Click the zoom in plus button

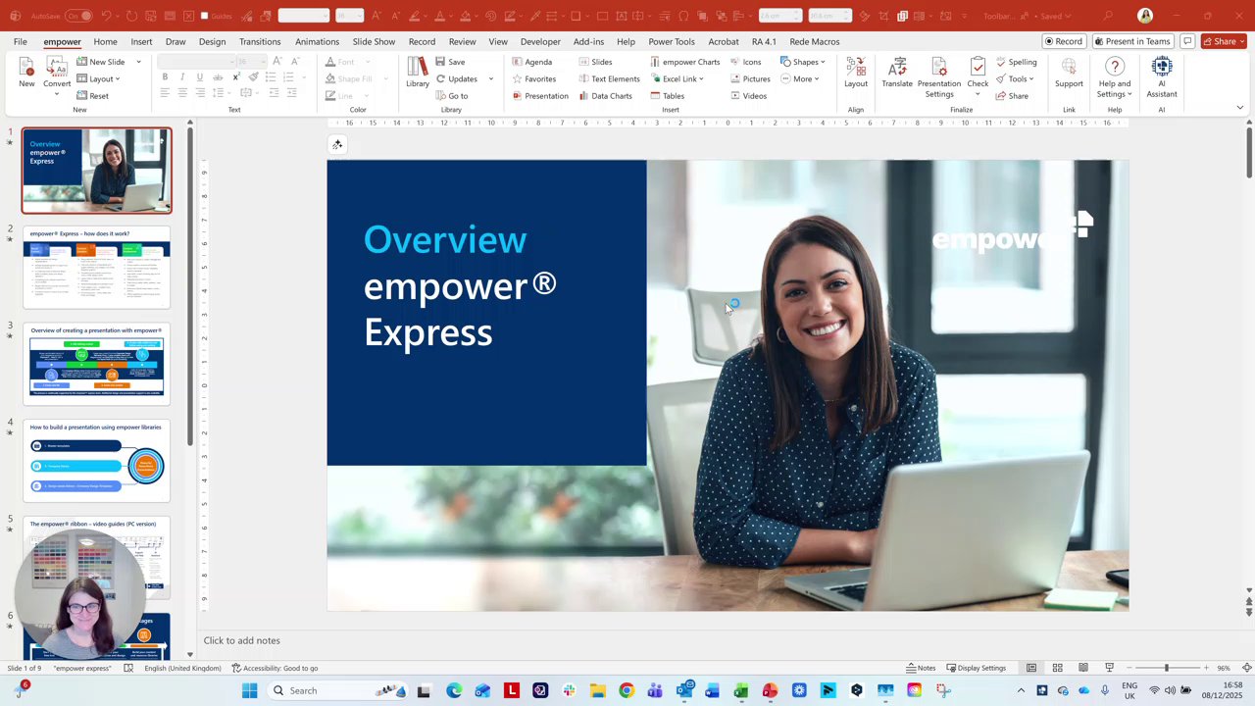(1206, 668)
